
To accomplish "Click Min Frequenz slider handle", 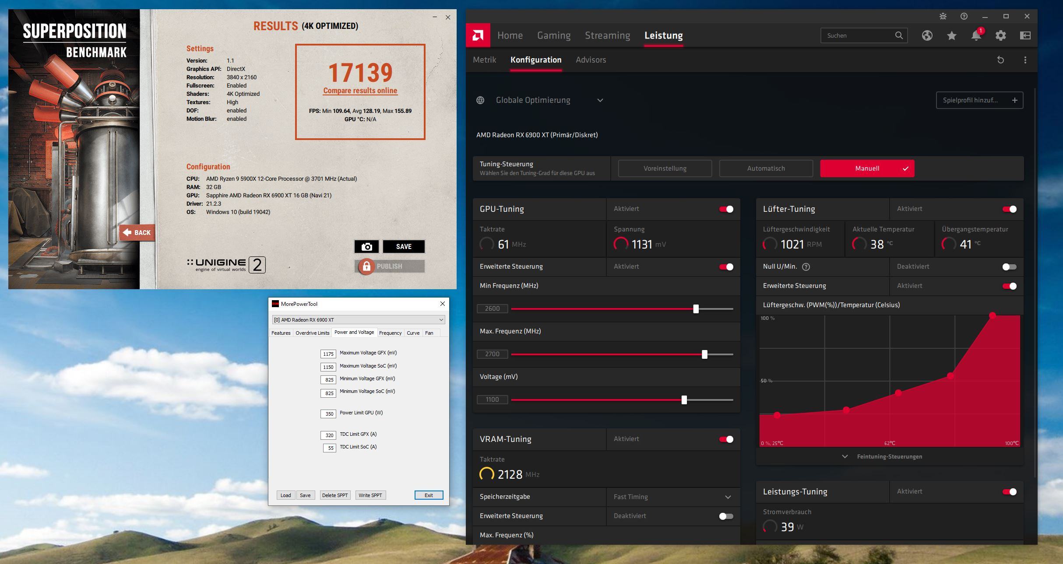I will (696, 309).
